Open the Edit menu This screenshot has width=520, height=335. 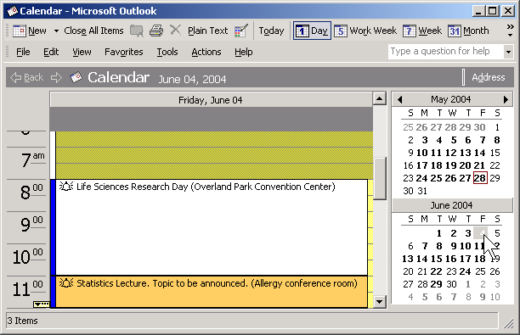tap(51, 52)
